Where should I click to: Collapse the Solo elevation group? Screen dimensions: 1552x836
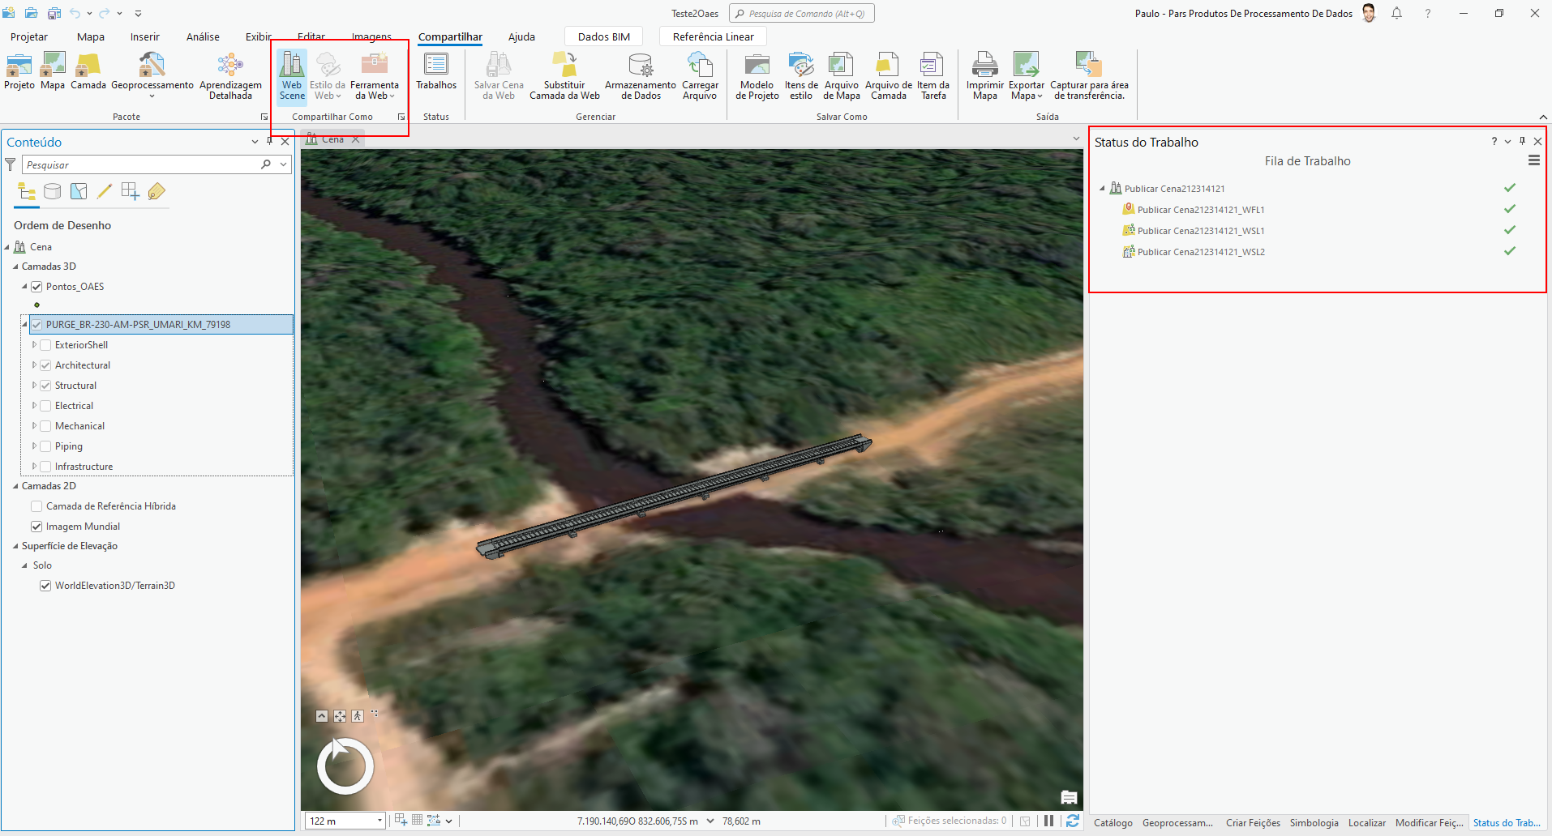coord(24,565)
